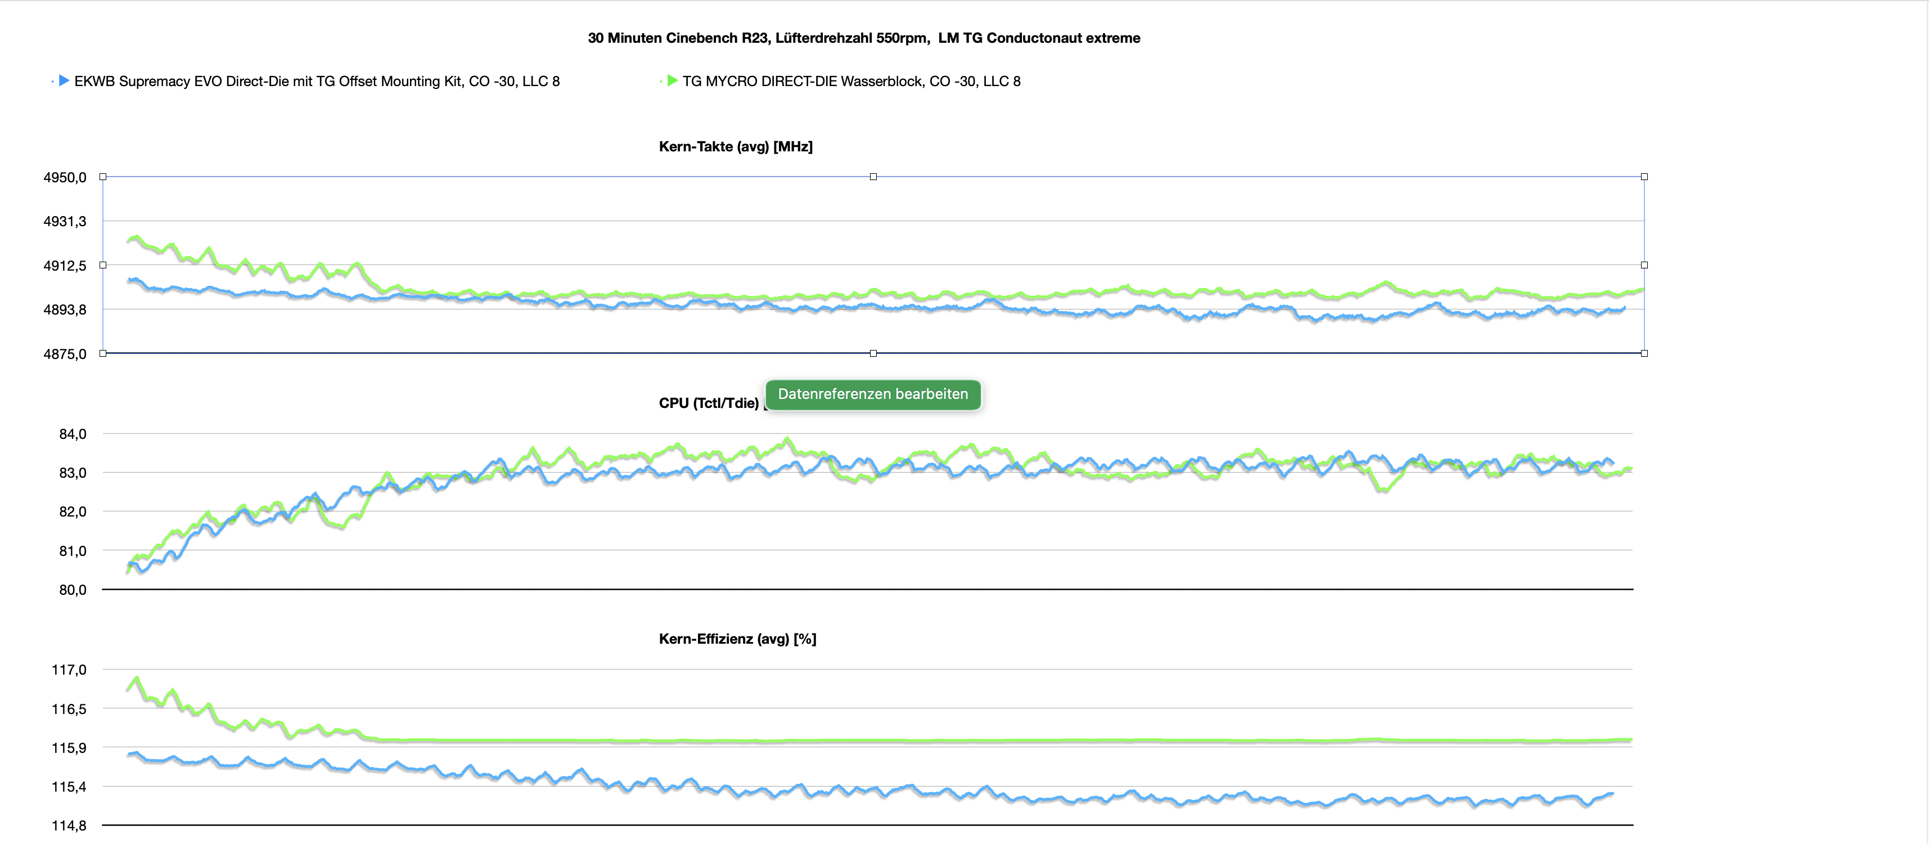This screenshot has height=844, width=1929.
Task: Click top-left selection handle of Kern-Takte chart
Action: coord(103,177)
